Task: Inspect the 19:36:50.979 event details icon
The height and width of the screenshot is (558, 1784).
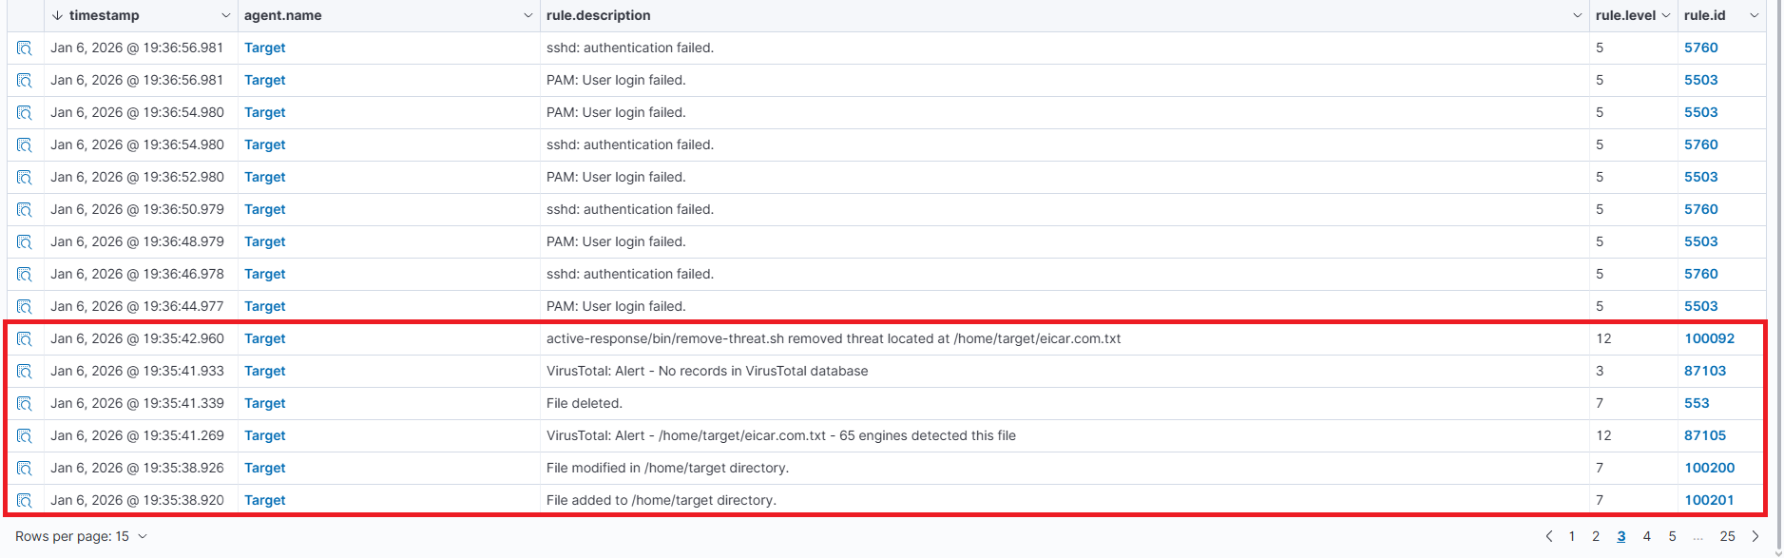Action: [25, 210]
